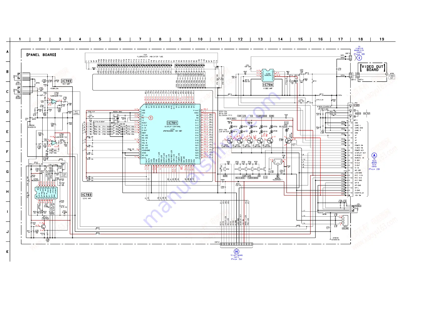The image size is (421, 316).
Task: Click the circled A main board marker
Action: point(374,155)
